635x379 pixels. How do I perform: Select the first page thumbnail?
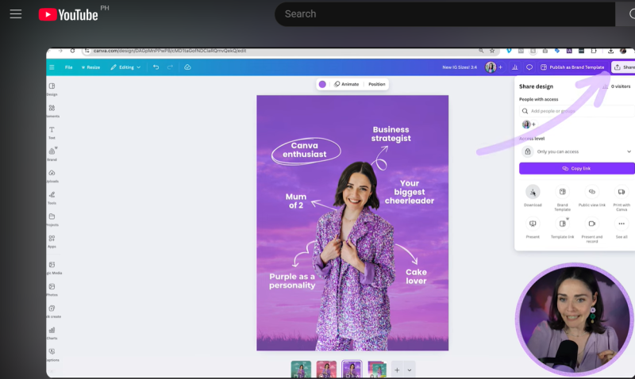(301, 369)
